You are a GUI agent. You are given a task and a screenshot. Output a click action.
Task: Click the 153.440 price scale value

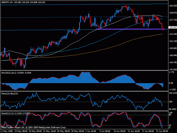point(173,34)
